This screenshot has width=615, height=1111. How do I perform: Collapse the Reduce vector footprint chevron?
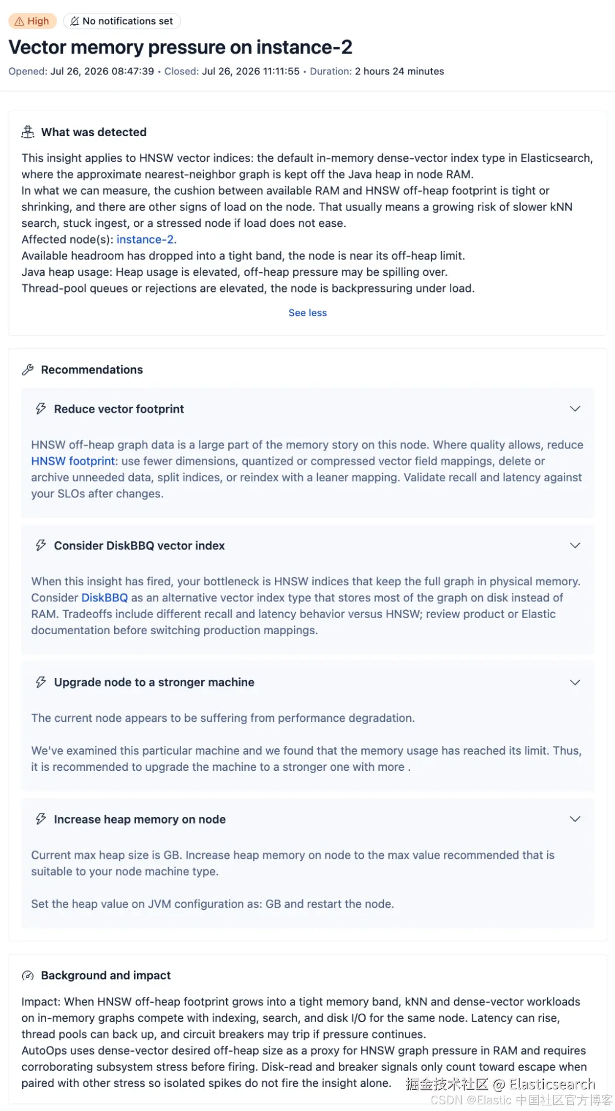pyautogui.click(x=575, y=408)
